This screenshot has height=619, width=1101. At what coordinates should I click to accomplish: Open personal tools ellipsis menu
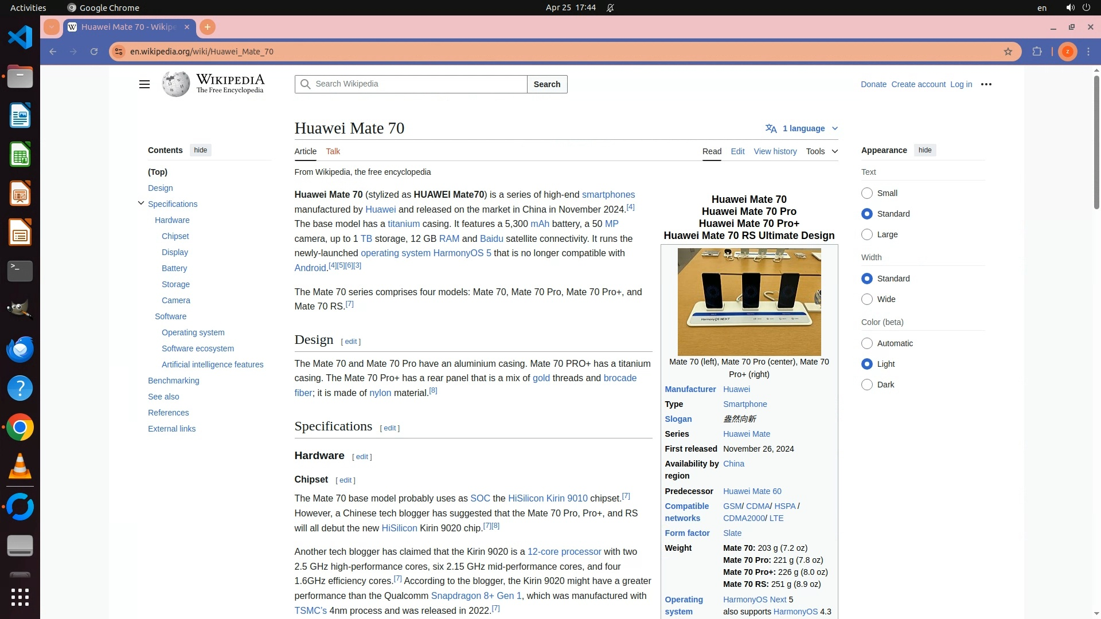tap(986, 84)
